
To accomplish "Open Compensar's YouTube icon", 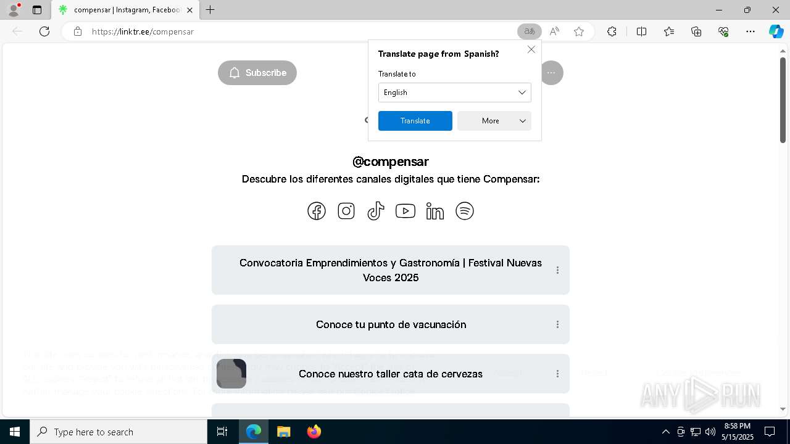I will coord(405,211).
